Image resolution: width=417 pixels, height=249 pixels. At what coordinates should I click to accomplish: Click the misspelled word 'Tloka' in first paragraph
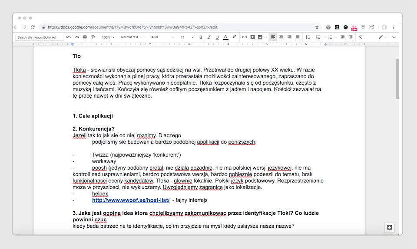pos(79,70)
